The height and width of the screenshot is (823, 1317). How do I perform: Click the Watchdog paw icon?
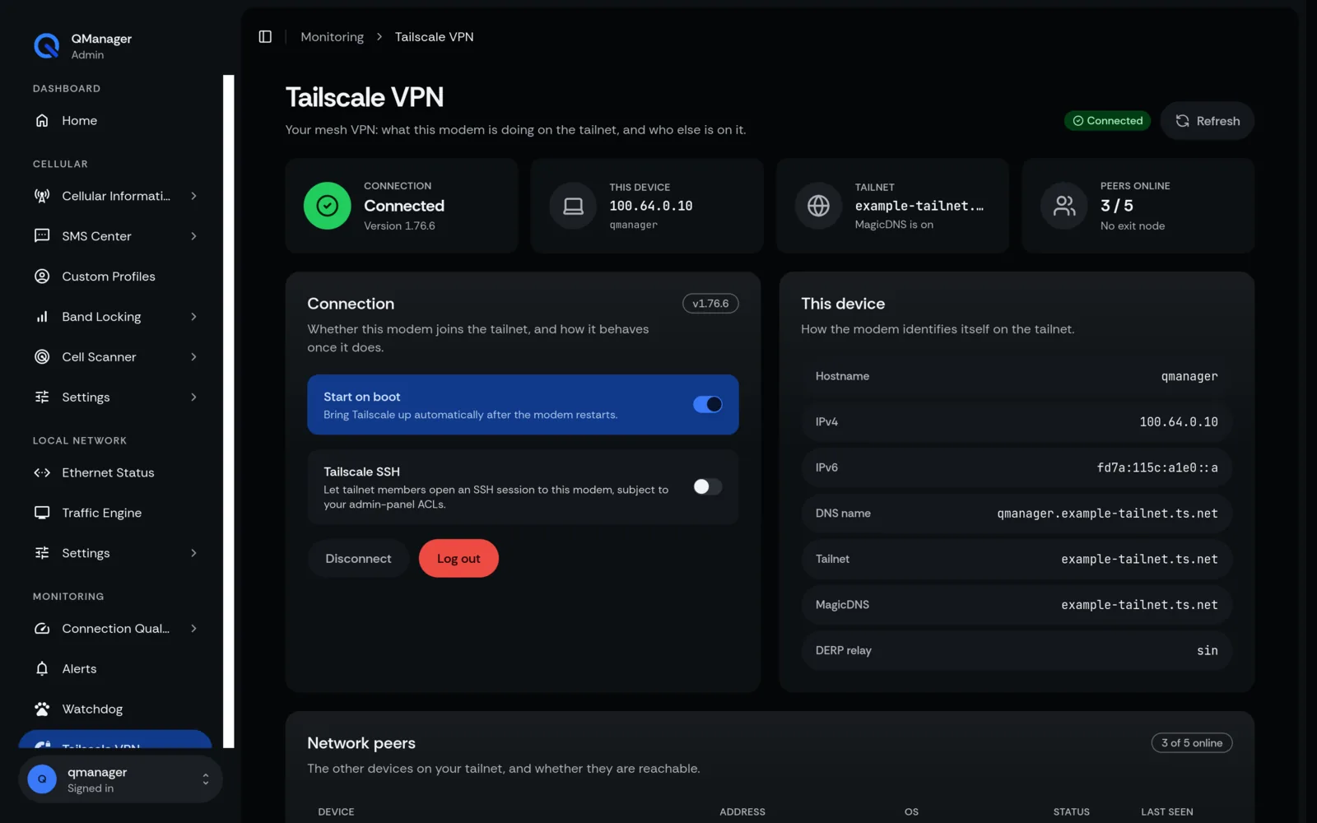[42, 709]
